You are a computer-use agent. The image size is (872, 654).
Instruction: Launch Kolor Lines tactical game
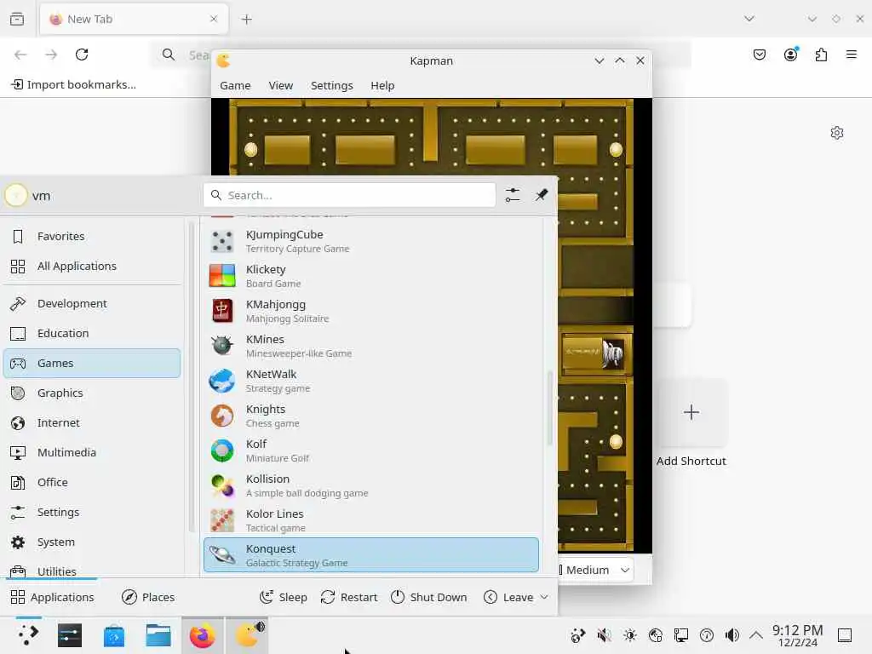[371, 520]
